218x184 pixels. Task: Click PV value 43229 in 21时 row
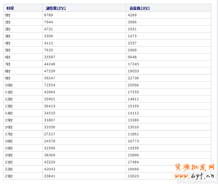pyautogui.click(x=50, y=162)
